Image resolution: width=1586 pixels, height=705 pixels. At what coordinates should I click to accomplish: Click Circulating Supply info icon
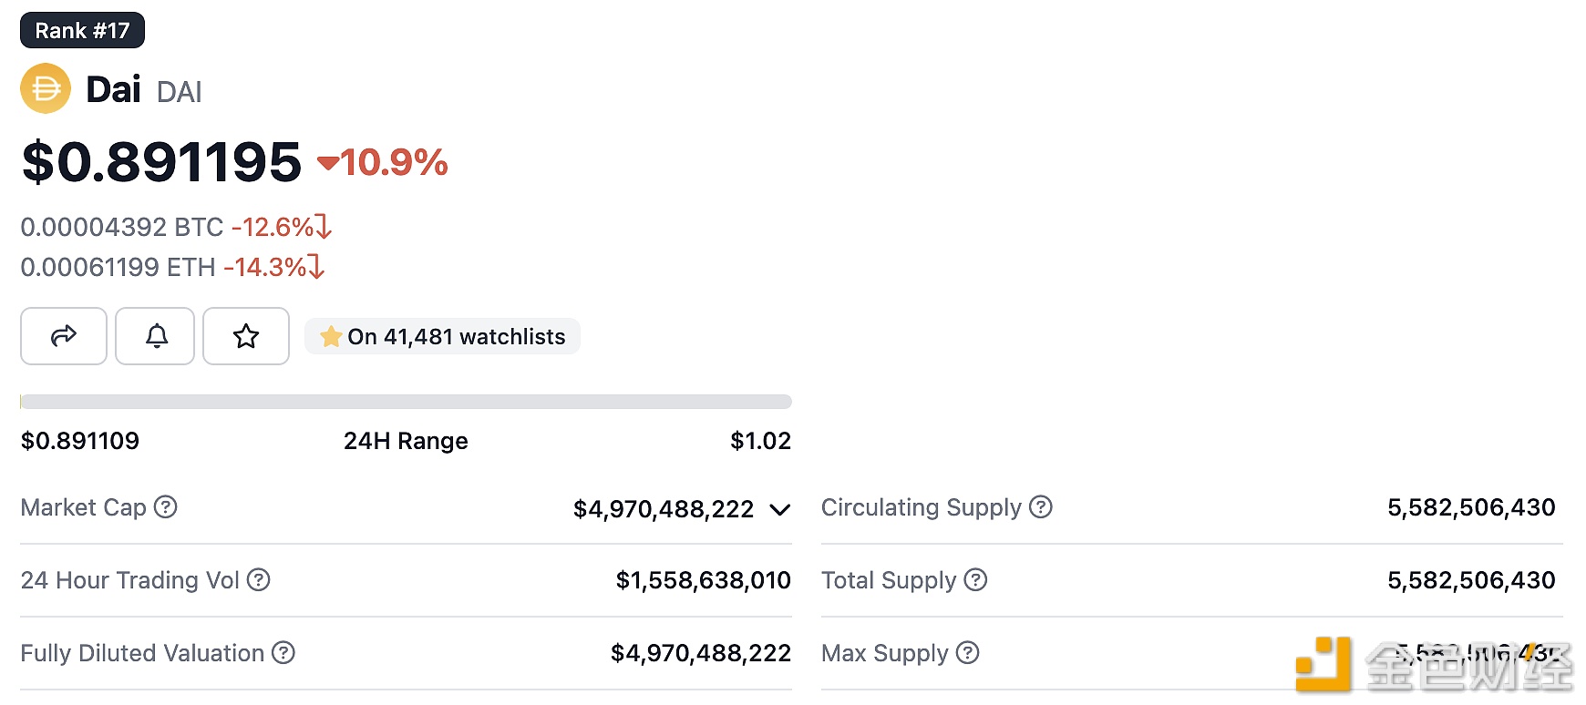click(1040, 506)
